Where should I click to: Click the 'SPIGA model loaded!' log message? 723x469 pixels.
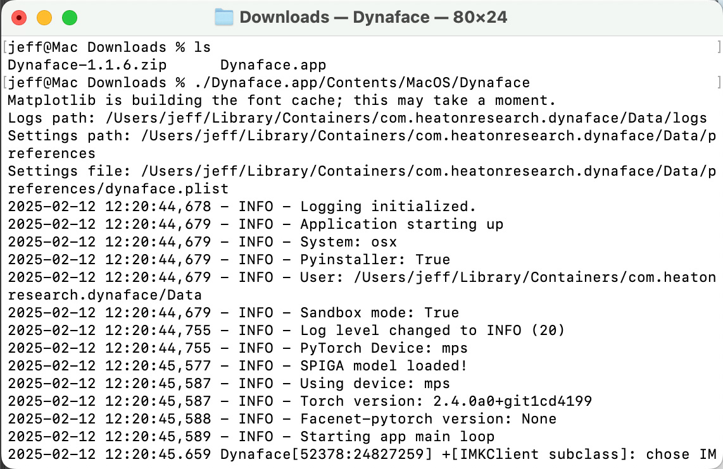click(383, 365)
